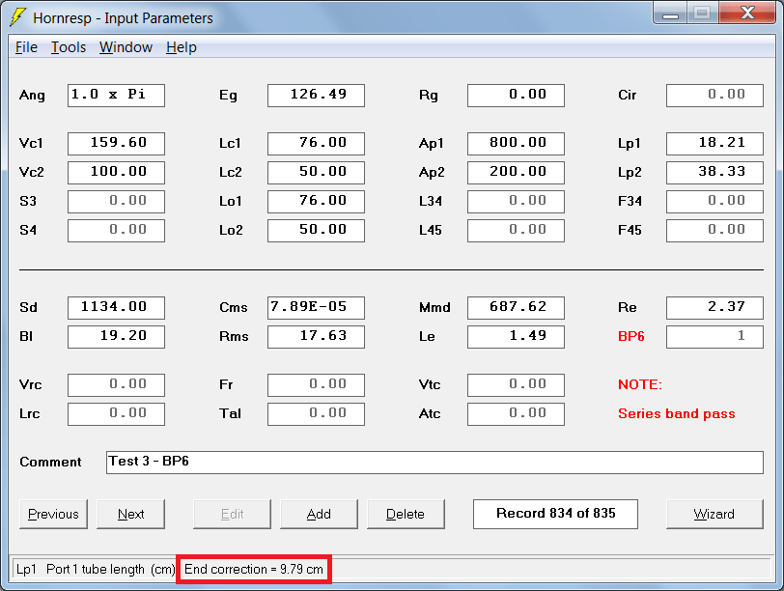The image size is (784, 591).
Task: Select the Lo1 value field
Action: point(316,202)
